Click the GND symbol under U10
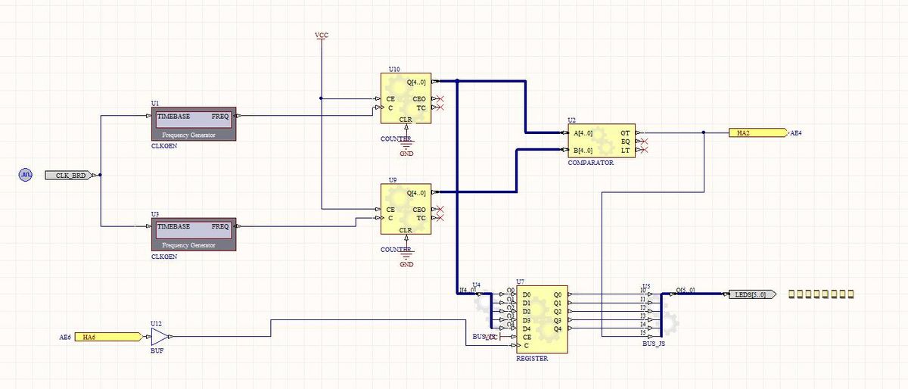 [x=406, y=145]
